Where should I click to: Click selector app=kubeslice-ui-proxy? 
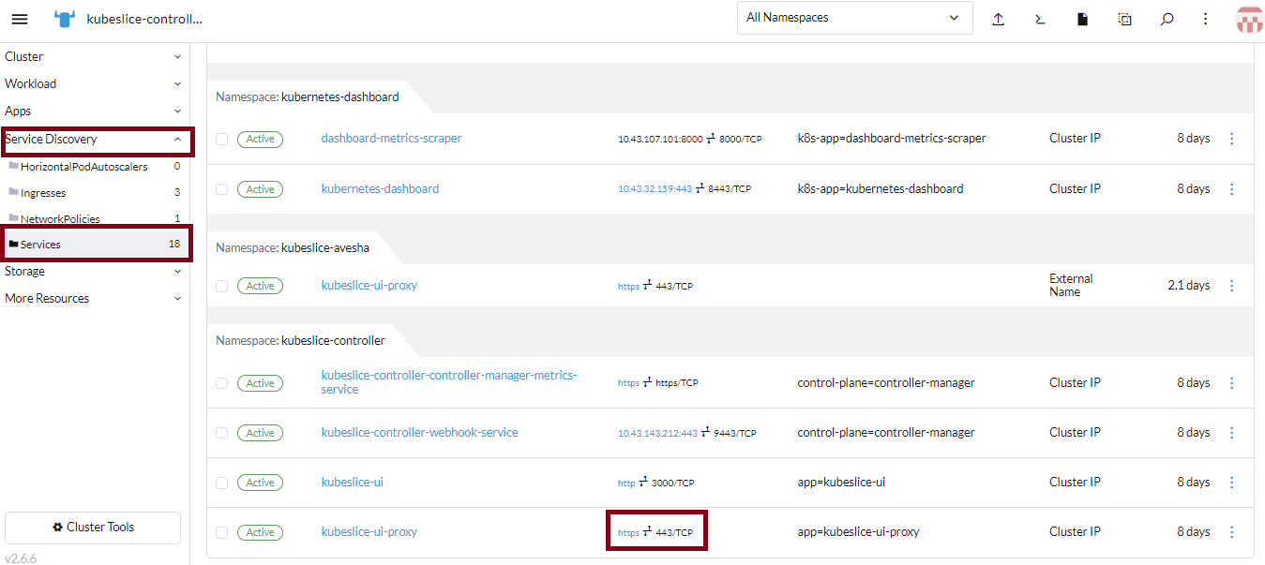(x=858, y=532)
